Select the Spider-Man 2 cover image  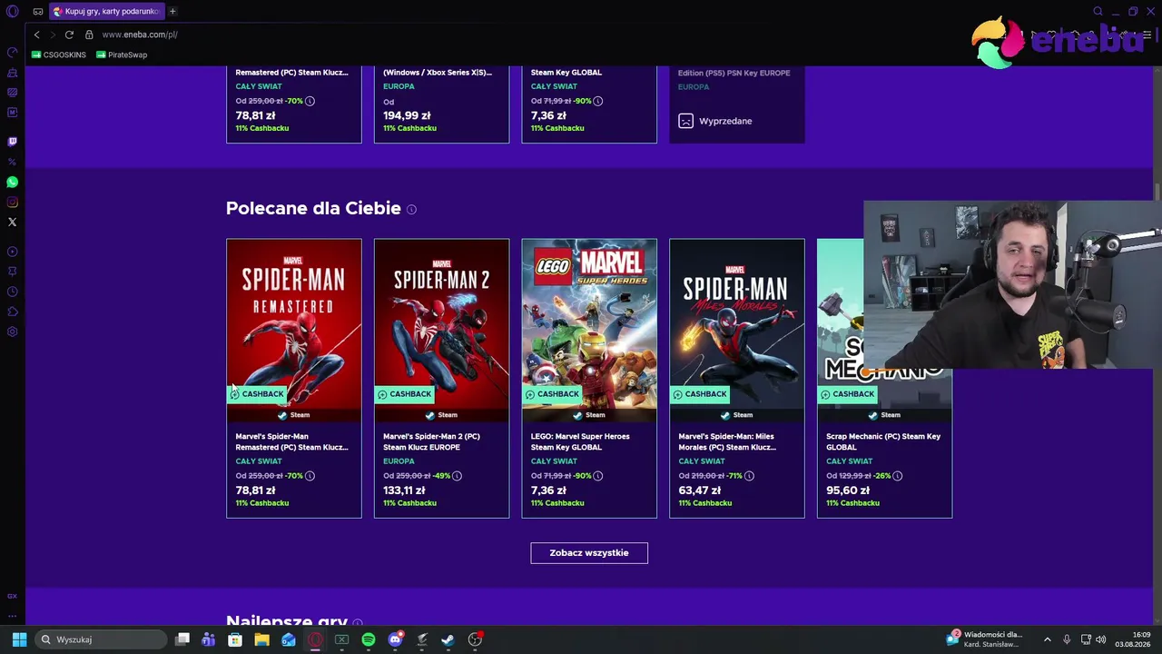pyautogui.click(x=442, y=324)
